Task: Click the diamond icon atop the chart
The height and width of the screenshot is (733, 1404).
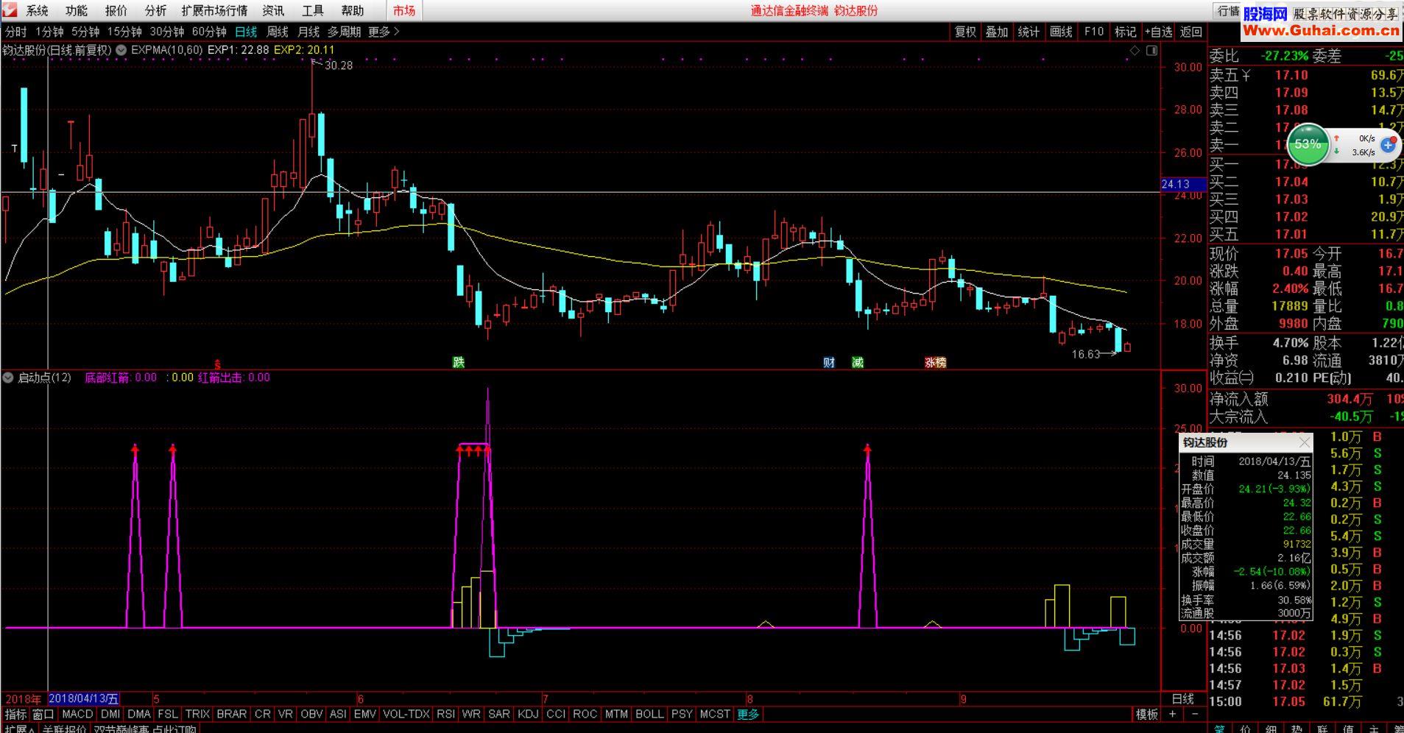Action: point(1135,50)
